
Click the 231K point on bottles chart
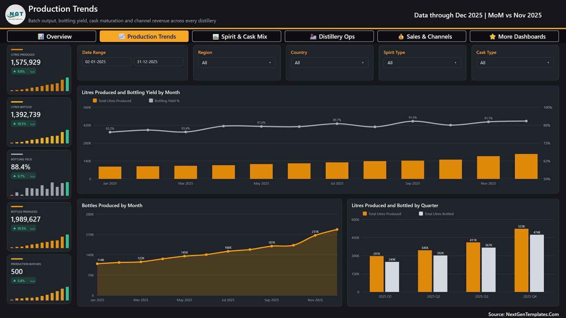[x=315, y=235]
